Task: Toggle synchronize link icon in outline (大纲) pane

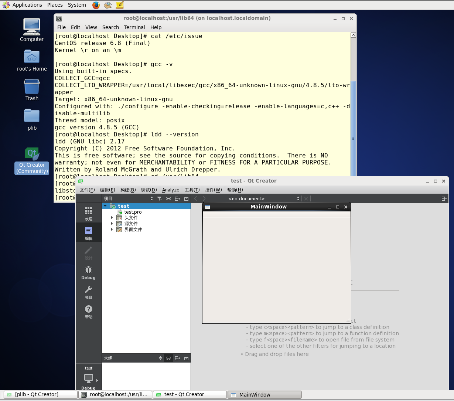Action: pyautogui.click(x=168, y=358)
